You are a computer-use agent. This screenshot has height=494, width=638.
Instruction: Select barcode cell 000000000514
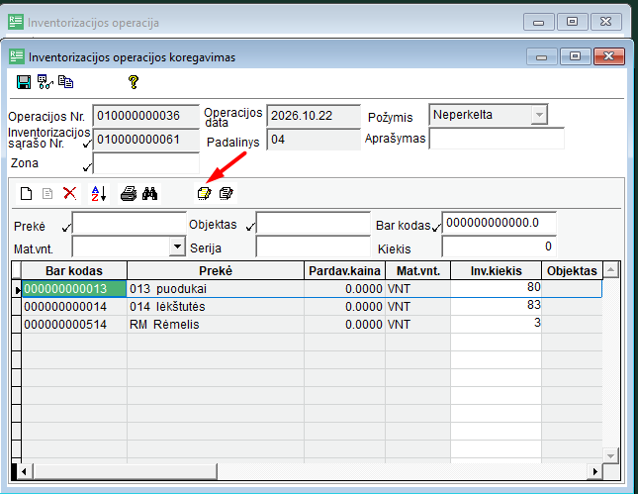[74, 325]
